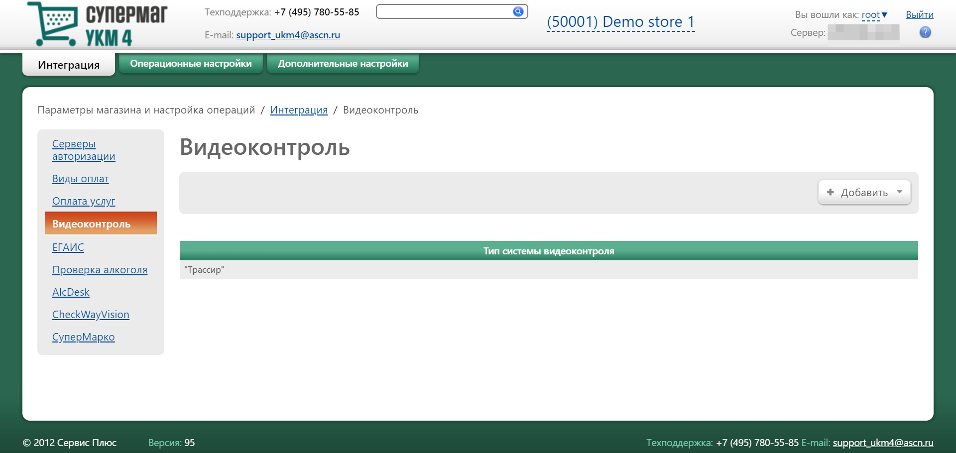The height and width of the screenshot is (453, 956).
Task: Click the Интеграция breadcrumb link
Action: tap(299, 110)
